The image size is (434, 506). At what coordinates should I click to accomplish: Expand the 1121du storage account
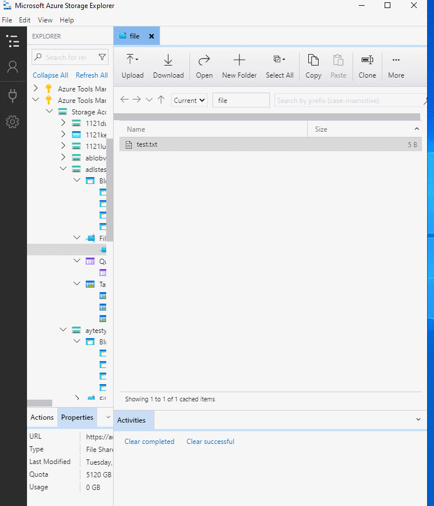tap(63, 122)
